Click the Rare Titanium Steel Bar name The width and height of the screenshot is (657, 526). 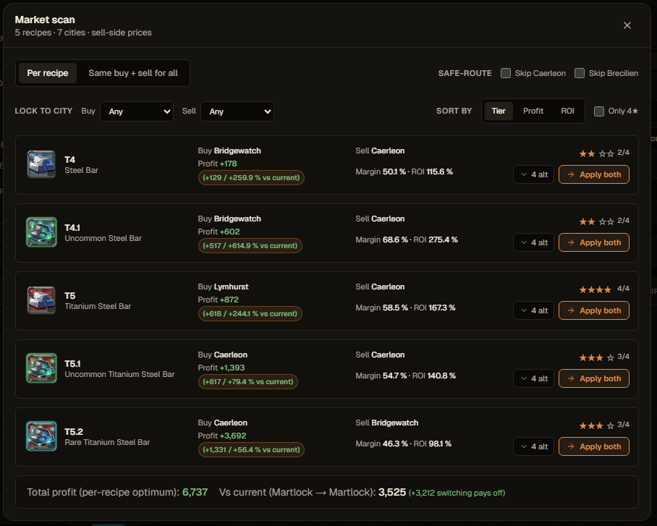tap(107, 442)
